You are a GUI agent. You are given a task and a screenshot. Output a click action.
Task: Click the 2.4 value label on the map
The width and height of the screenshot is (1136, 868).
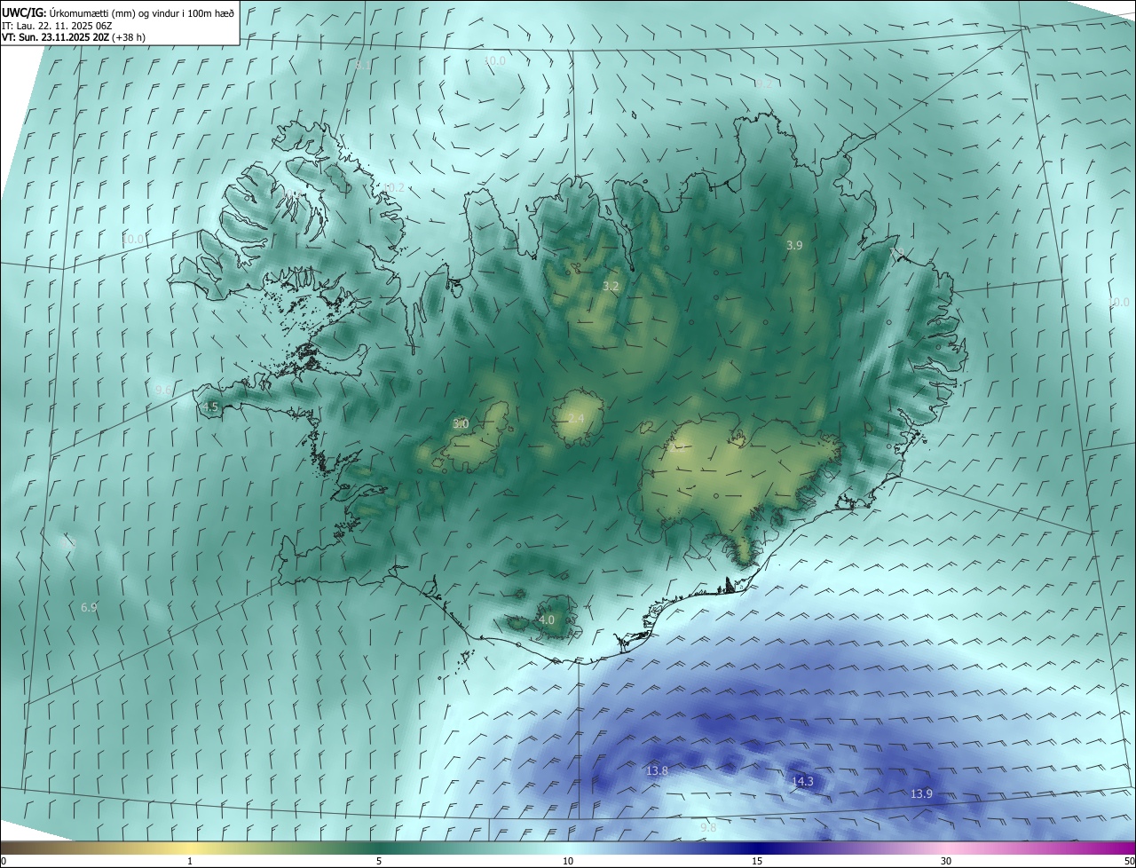[576, 418]
